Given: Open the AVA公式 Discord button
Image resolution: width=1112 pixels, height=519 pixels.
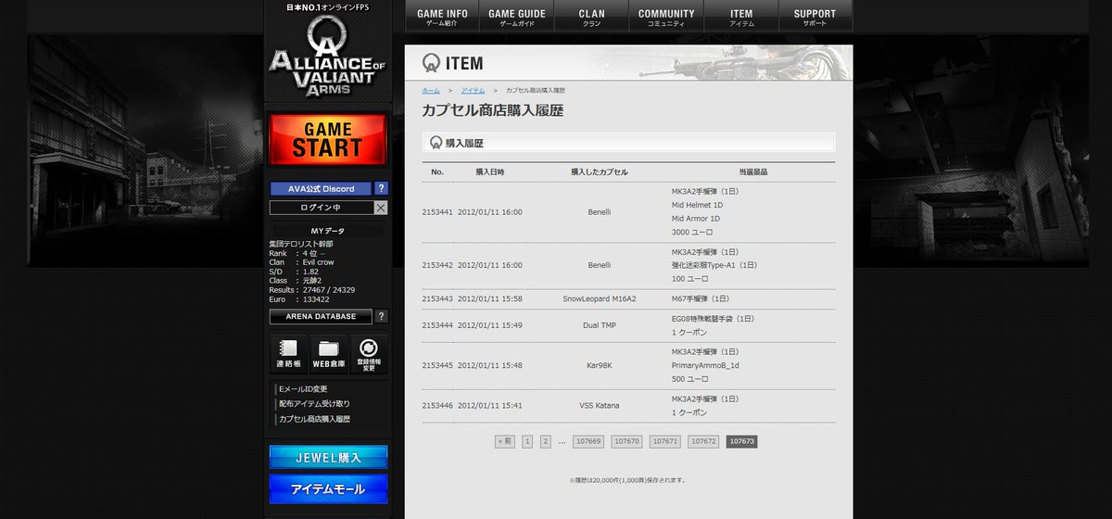Looking at the screenshot, I should click(321, 188).
